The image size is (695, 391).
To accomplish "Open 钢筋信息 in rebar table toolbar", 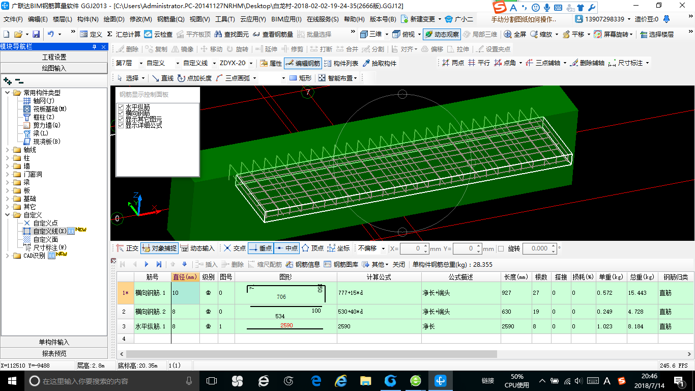I will [x=303, y=264].
